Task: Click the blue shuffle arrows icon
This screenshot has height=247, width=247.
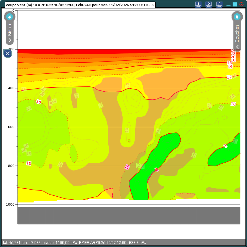Action: click(8, 53)
